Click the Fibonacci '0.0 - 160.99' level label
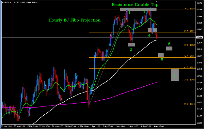The height and width of the screenshot is (129, 204). [x=190, y=9]
